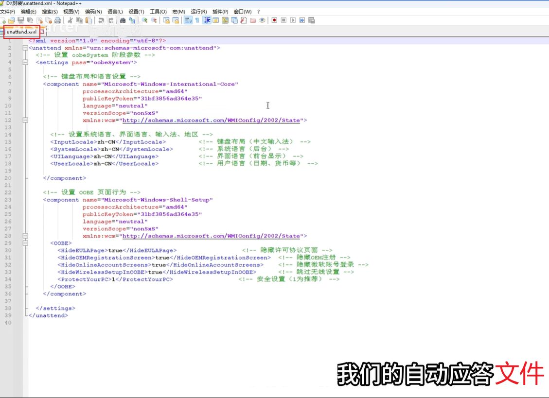The image size is (549, 398).
Task: Collapse the settings block on line 4
Action: [25, 62]
